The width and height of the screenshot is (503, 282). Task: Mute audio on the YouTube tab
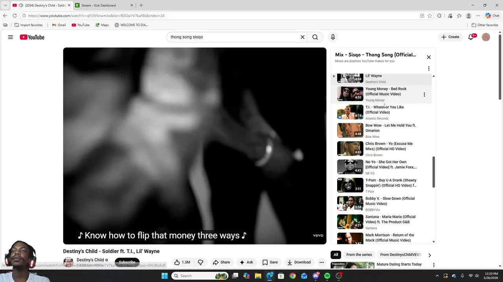click(21, 5)
